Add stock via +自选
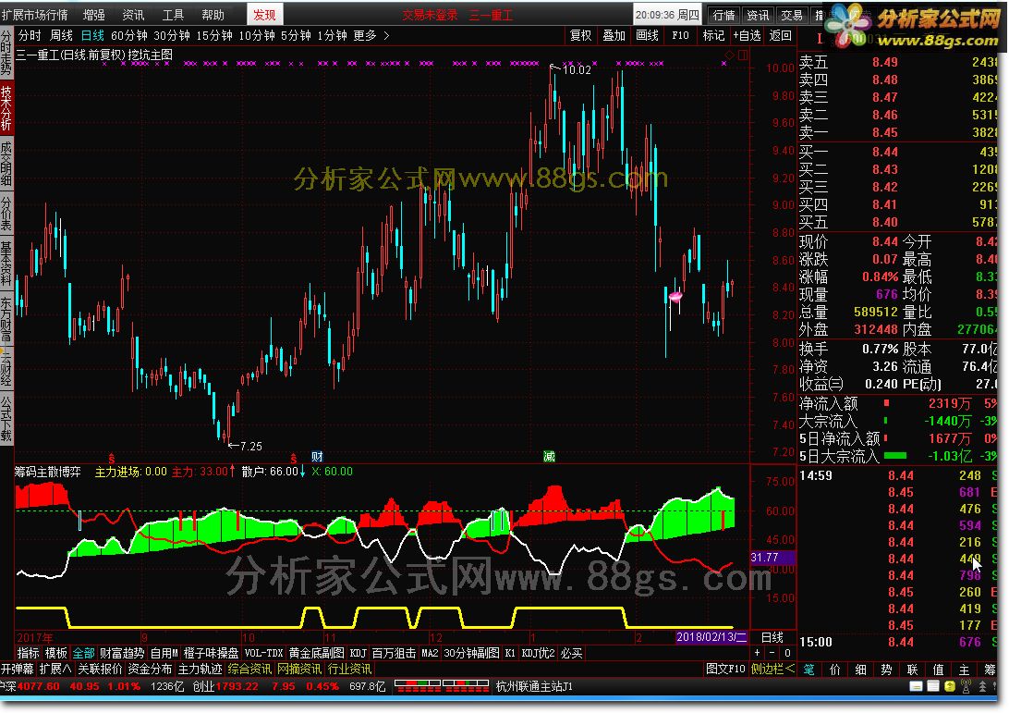Screen dimensions: 1009x713 [x=748, y=35]
